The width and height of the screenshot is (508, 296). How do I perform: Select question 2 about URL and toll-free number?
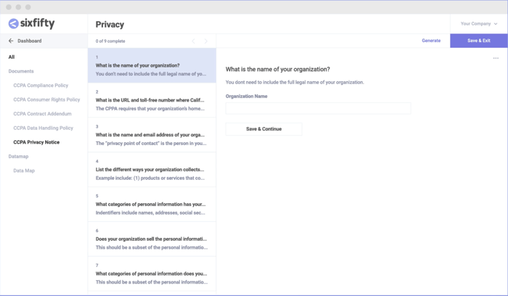point(152,100)
